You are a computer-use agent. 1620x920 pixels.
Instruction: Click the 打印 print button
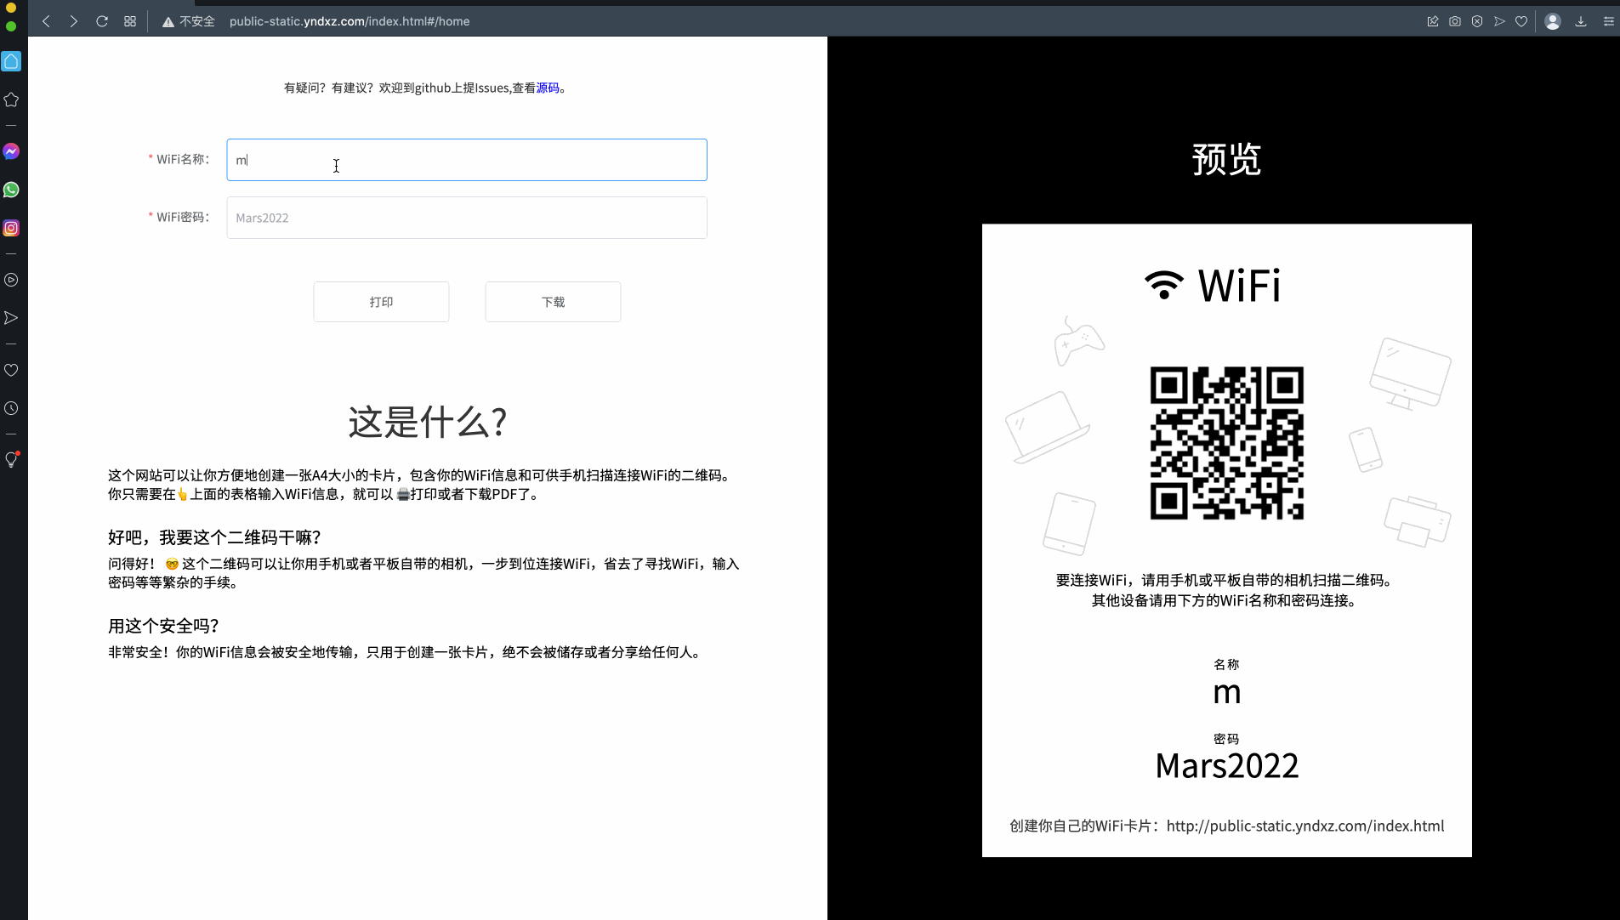click(380, 301)
